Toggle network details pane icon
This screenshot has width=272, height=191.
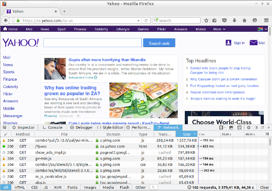[267, 134]
